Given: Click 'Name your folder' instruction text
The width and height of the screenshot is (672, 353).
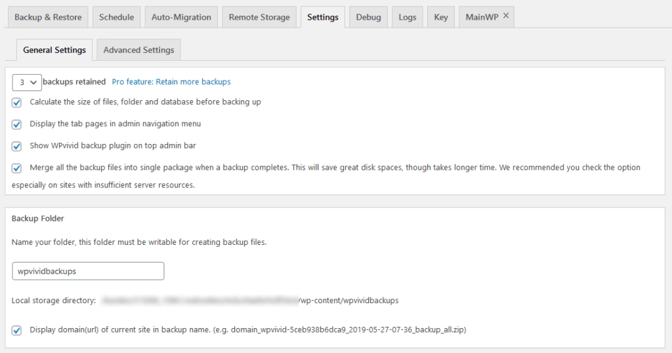Looking at the screenshot, I should point(139,242).
